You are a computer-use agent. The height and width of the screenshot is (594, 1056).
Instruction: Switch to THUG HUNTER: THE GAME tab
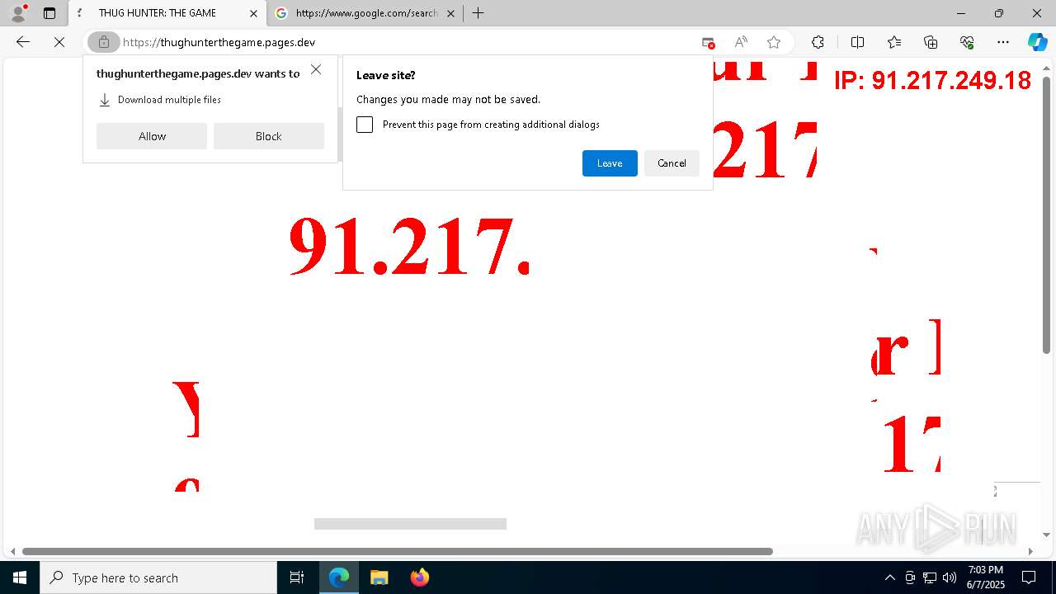point(157,13)
